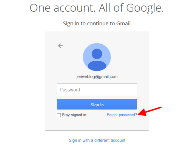Viewport: 191px width, 145px height.
Task: Click the "Stay signed in" label text
Action: point(74,115)
